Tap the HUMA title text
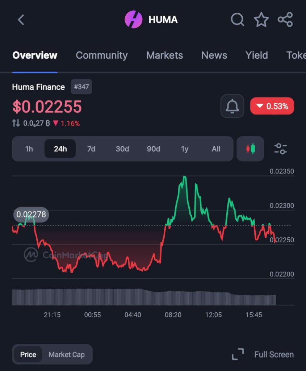The width and height of the screenshot is (306, 371). pyautogui.click(x=163, y=20)
